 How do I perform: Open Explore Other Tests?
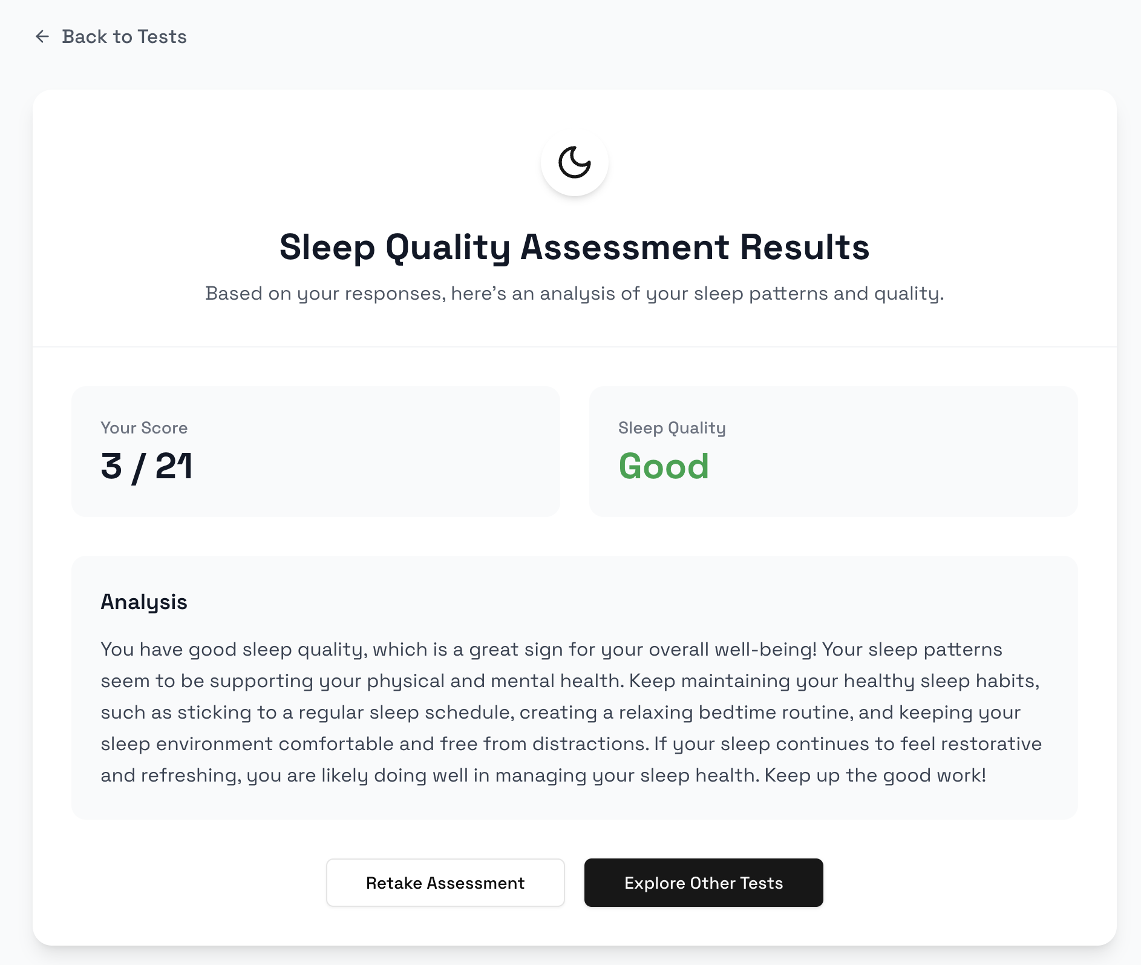703,883
